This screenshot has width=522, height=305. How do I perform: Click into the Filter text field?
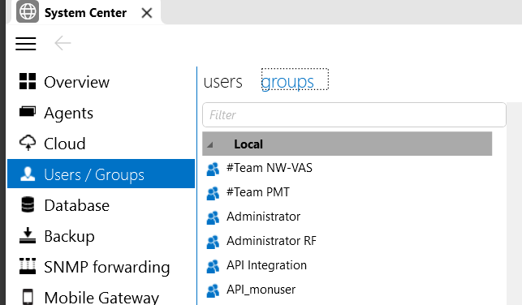point(354,115)
